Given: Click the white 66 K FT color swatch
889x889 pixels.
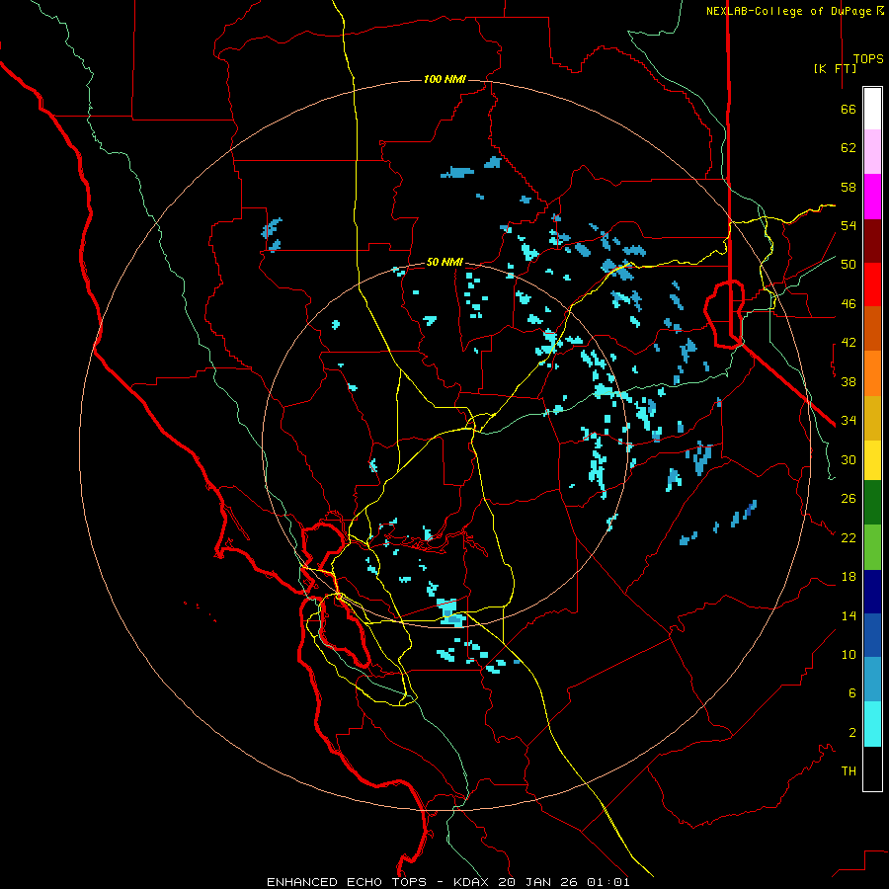Looking at the screenshot, I should click(x=872, y=109).
